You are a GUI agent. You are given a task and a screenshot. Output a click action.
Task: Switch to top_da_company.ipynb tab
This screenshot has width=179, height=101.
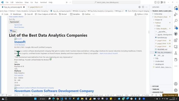(13, 7)
